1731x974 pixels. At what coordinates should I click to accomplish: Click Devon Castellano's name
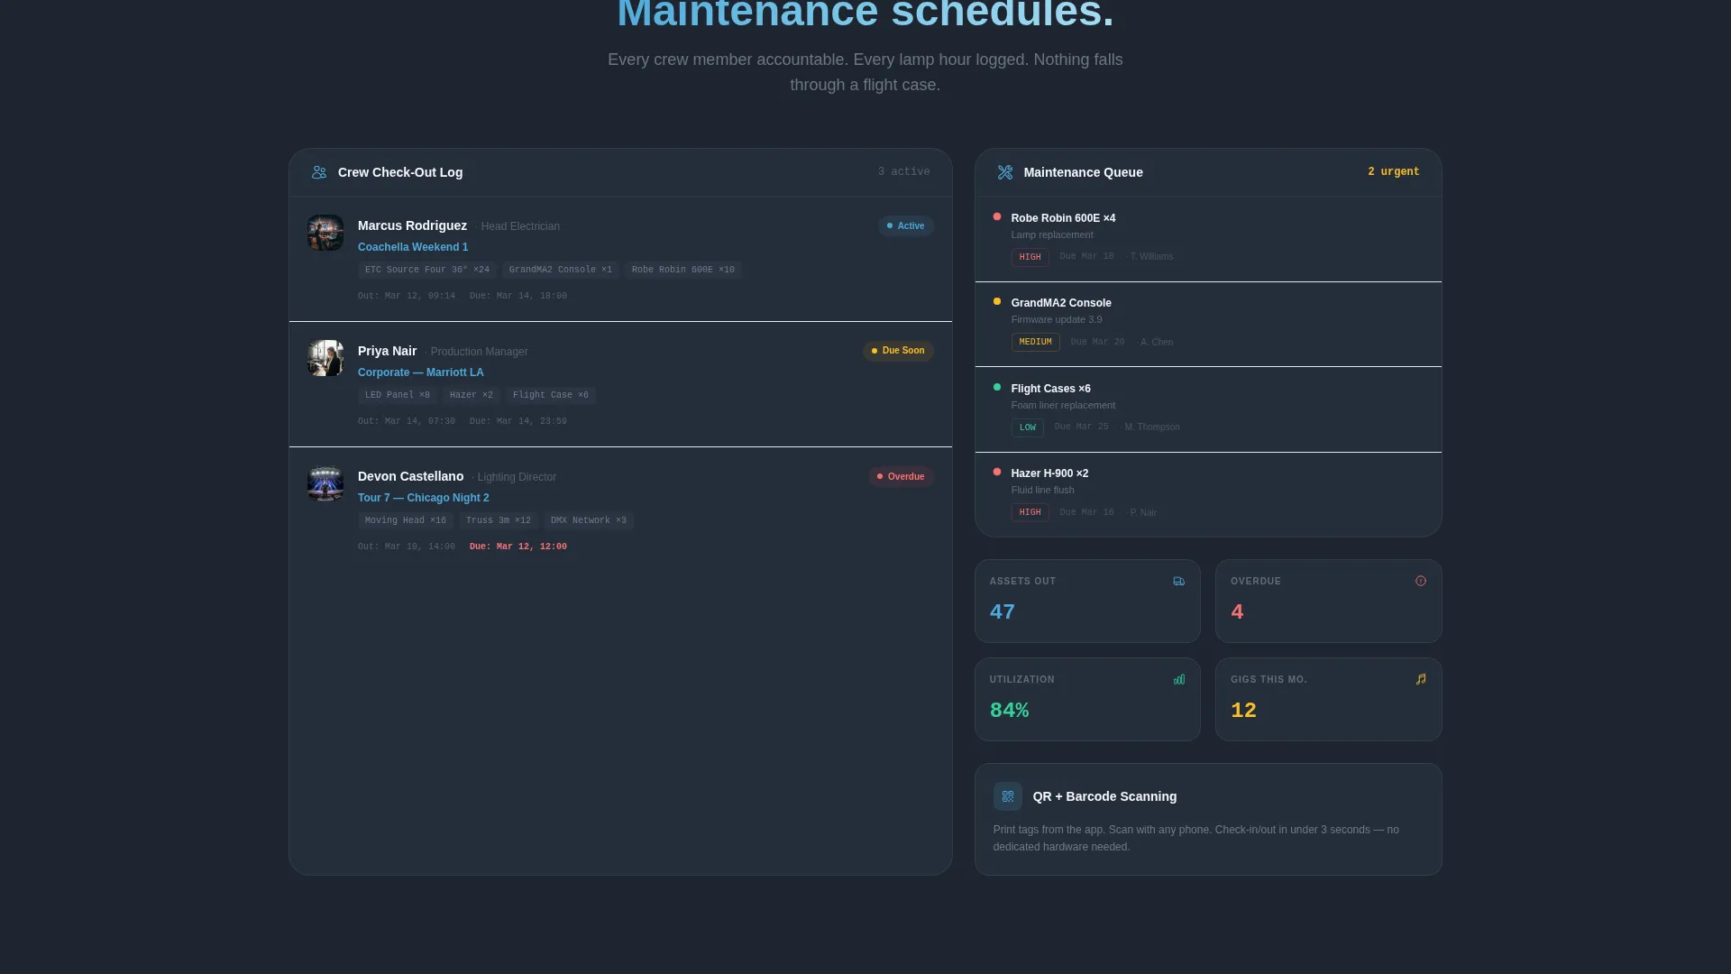click(410, 476)
